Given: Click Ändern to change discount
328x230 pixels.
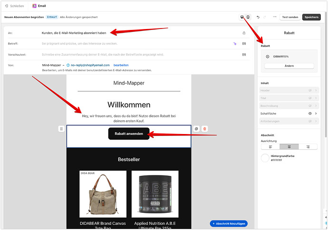Looking at the screenshot, I should (289, 66).
